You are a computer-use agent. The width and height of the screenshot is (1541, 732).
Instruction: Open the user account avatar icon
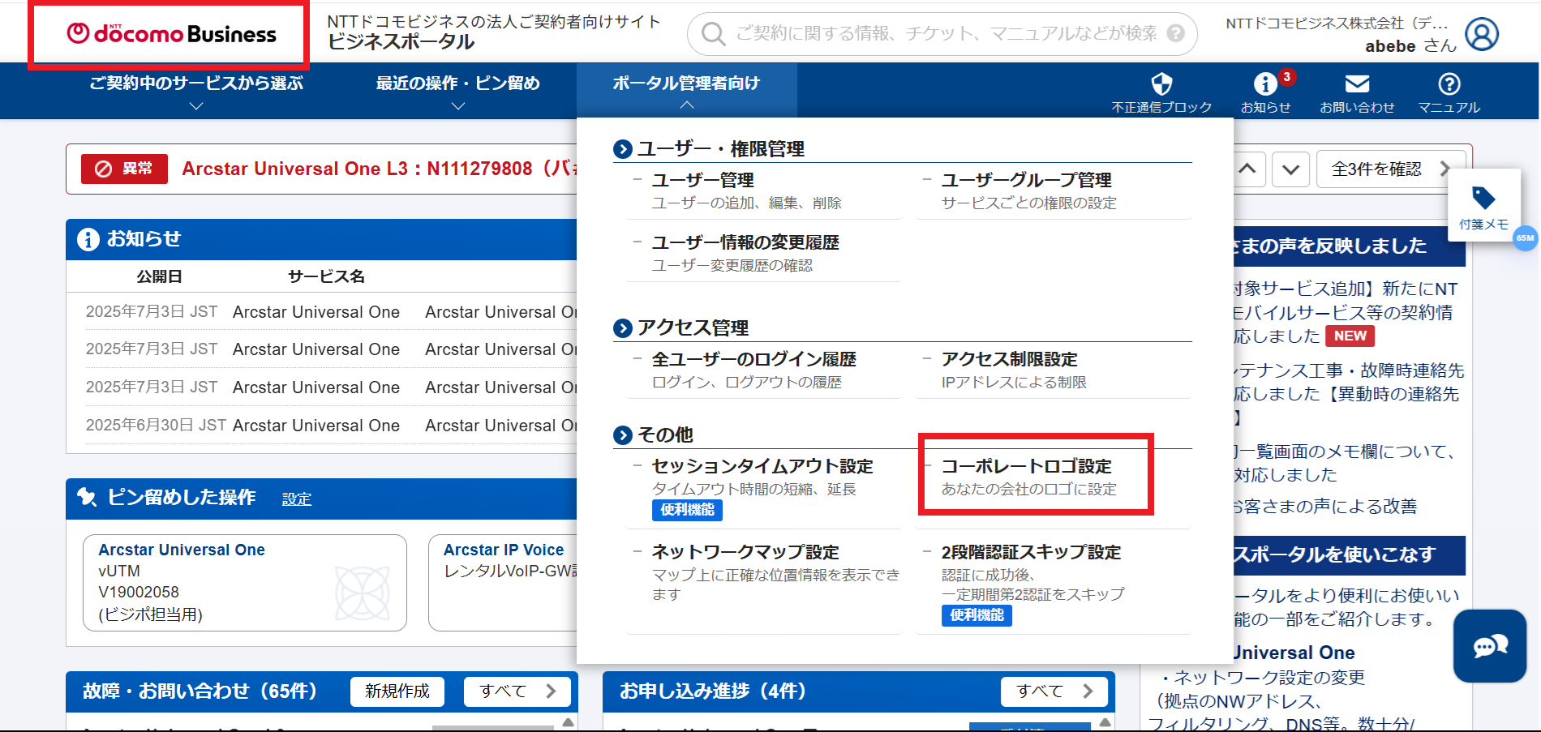pos(1482,34)
